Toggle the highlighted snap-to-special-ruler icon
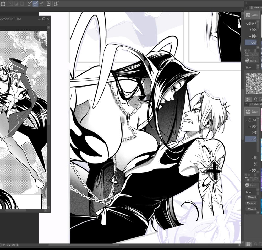The image size is (262, 250). (x=36, y=3)
